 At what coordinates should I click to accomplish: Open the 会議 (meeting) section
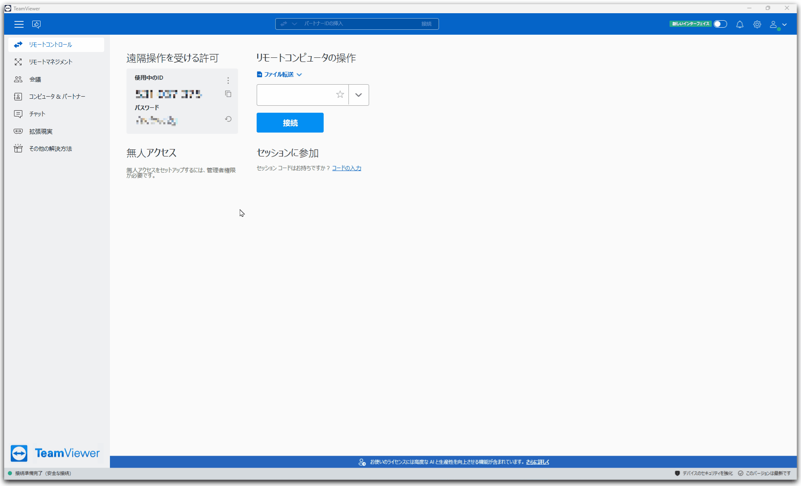pyautogui.click(x=35, y=79)
